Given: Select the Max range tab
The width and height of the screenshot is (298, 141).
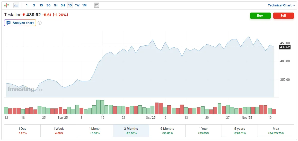Looking at the screenshot, I should pyautogui.click(x=276, y=131).
